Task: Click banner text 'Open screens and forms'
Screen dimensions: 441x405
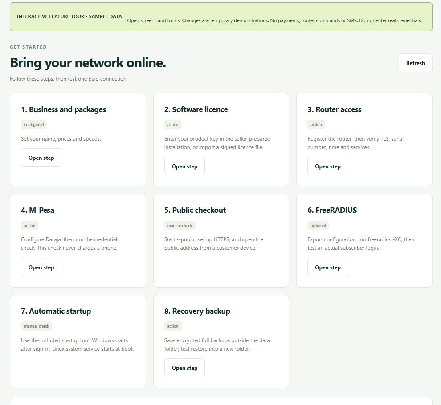Action: point(274,20)
